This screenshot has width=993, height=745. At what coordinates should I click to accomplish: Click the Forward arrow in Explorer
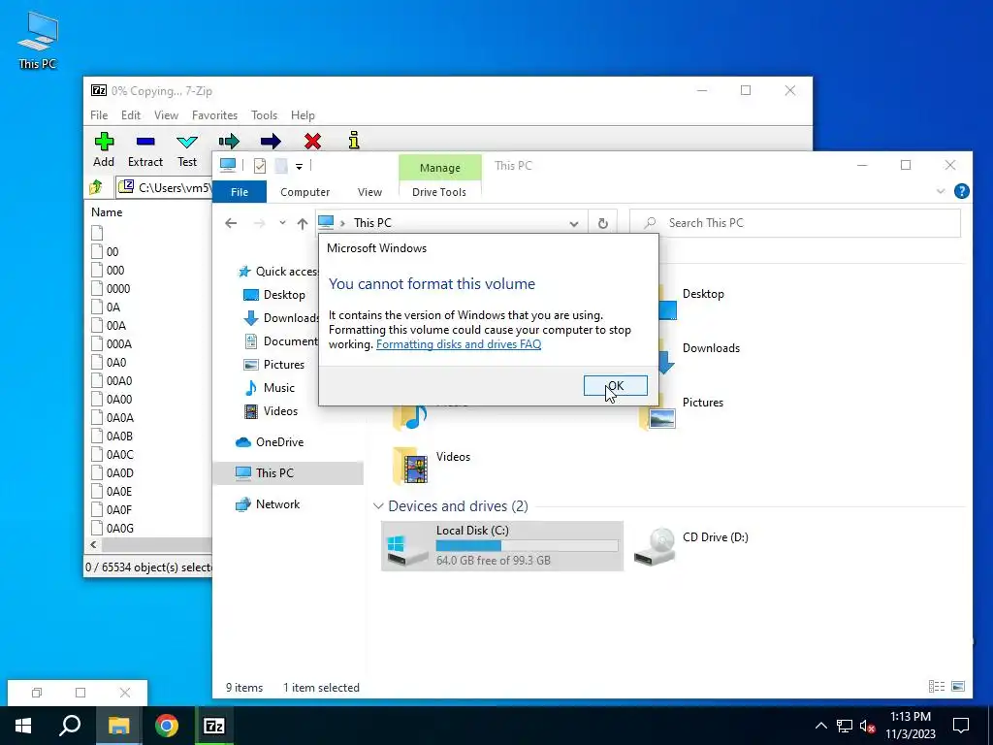[x=259, y=223]
